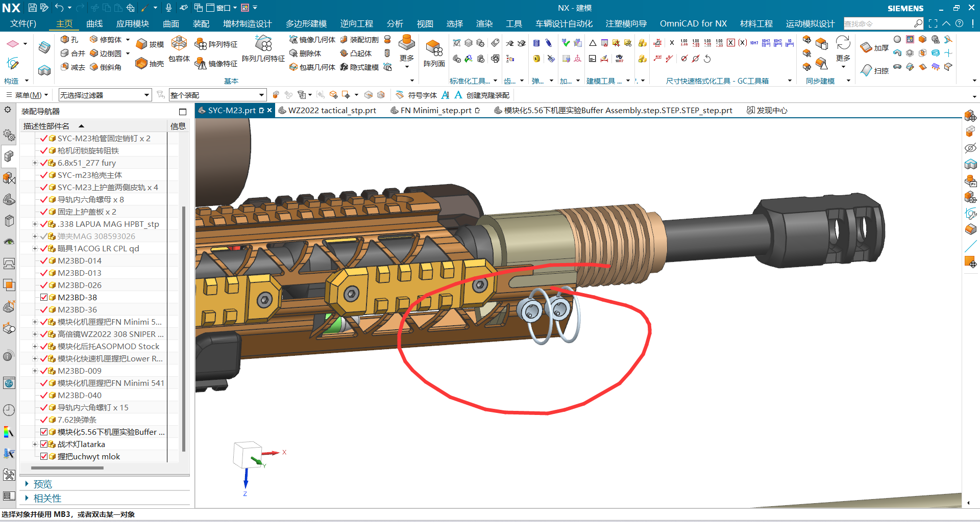The height and width of the screenshot is (522, 980).
Task: Open the 菜单(M) menu button
Action: [x=27, y=95]
